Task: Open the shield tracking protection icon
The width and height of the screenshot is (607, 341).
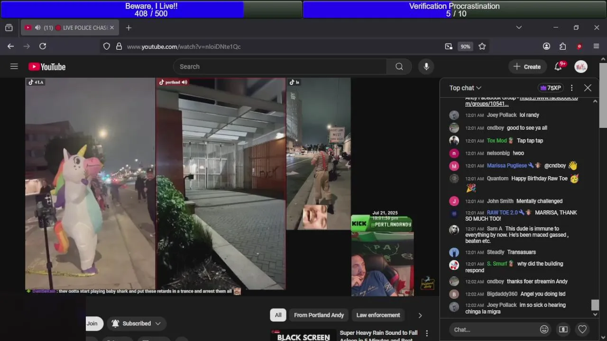Action: [x=107, y=46]
